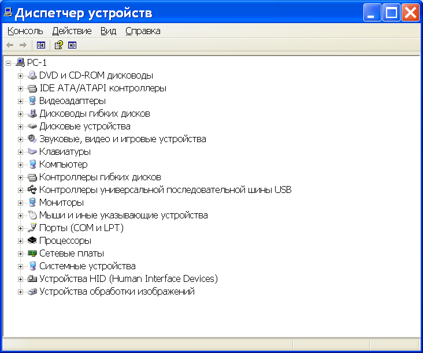This screenshot has height=353, width=423.
Task: Click the DVD and CD-ROM drive icon
Action: (32, 75)
